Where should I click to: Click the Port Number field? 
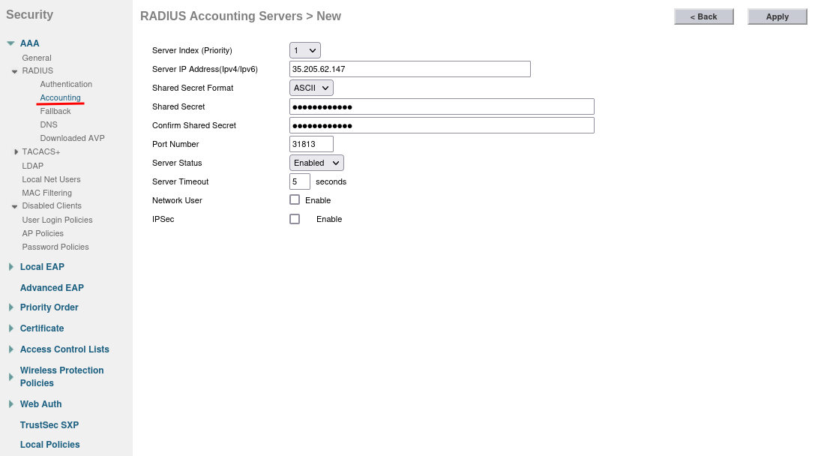click(x=311, y=144)
